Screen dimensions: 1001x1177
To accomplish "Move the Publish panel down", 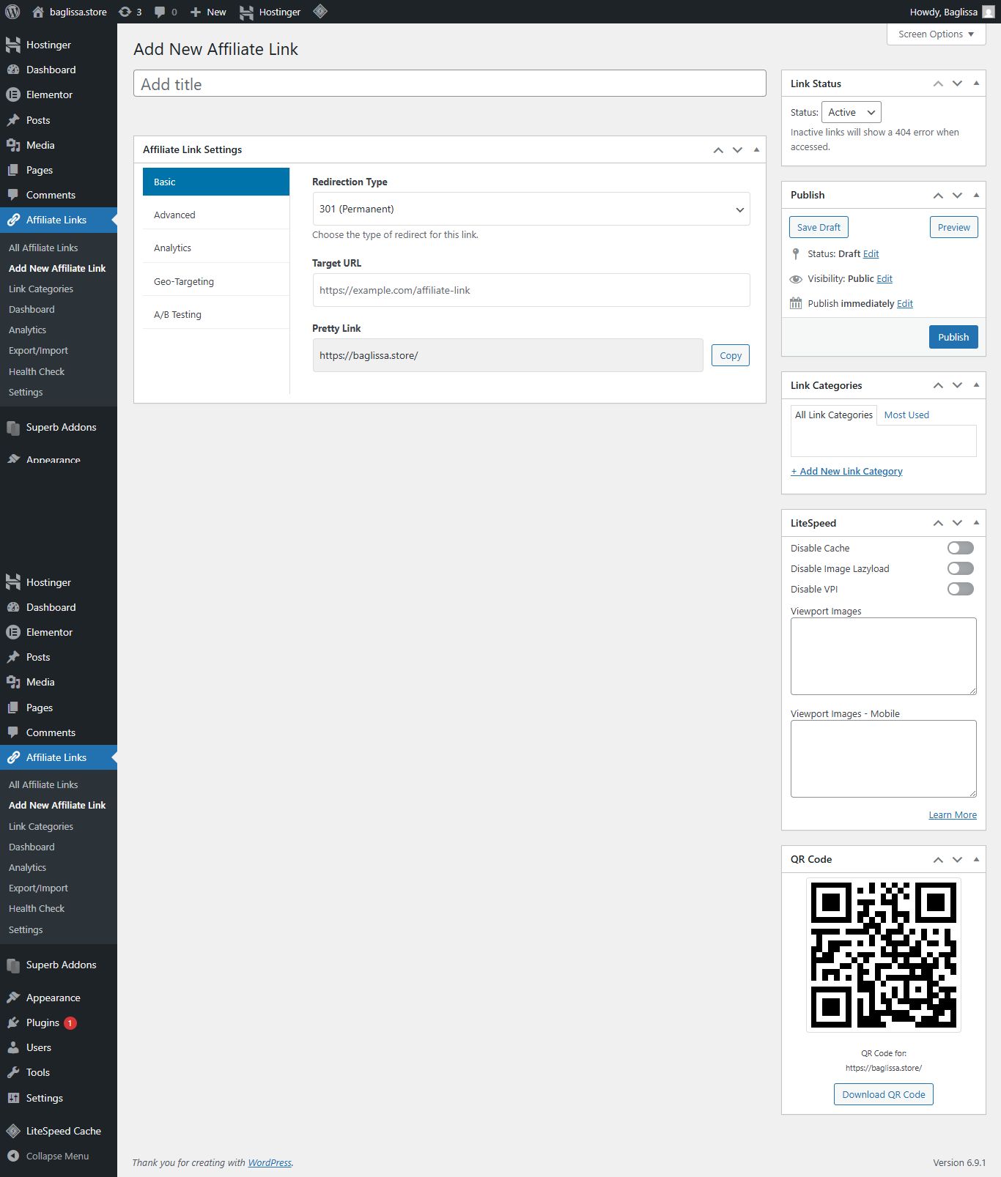I will 957,195.
